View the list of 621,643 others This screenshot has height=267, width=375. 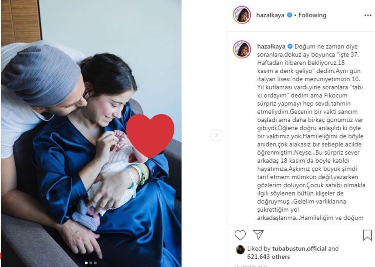coord(268,257)
